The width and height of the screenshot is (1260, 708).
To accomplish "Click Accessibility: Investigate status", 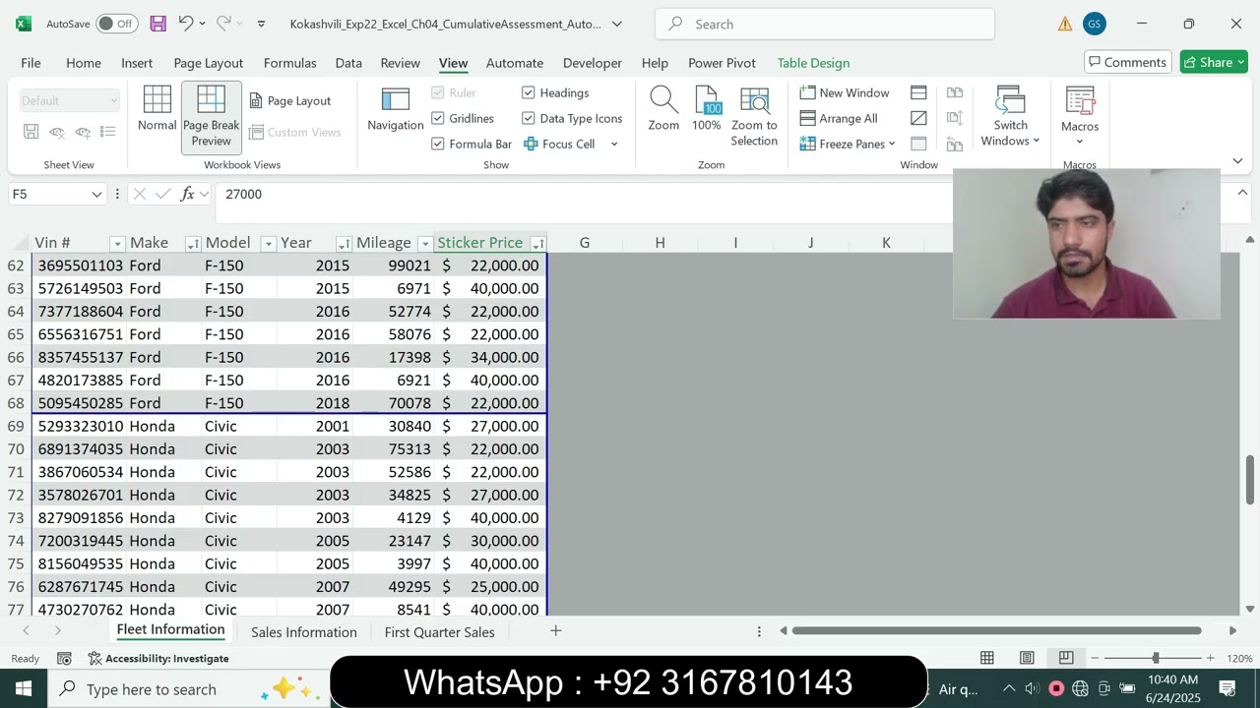I will point(157,658).
